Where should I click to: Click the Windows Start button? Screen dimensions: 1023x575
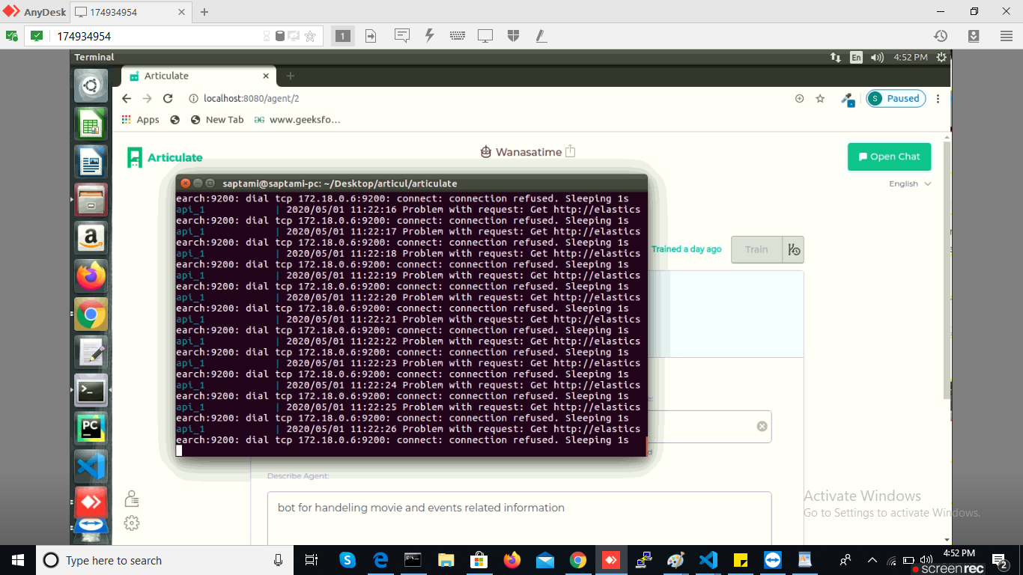[x=17, y=560]
